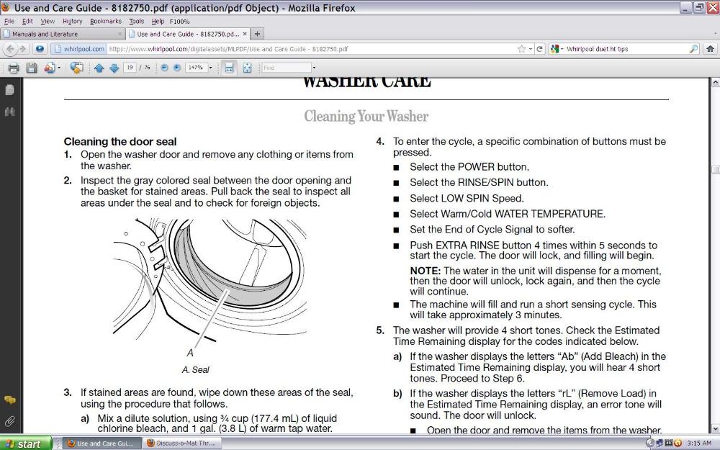Viewport: 720px width, 450px height.
Task: Open the Comments panel
Action: (x=9, y=400)
